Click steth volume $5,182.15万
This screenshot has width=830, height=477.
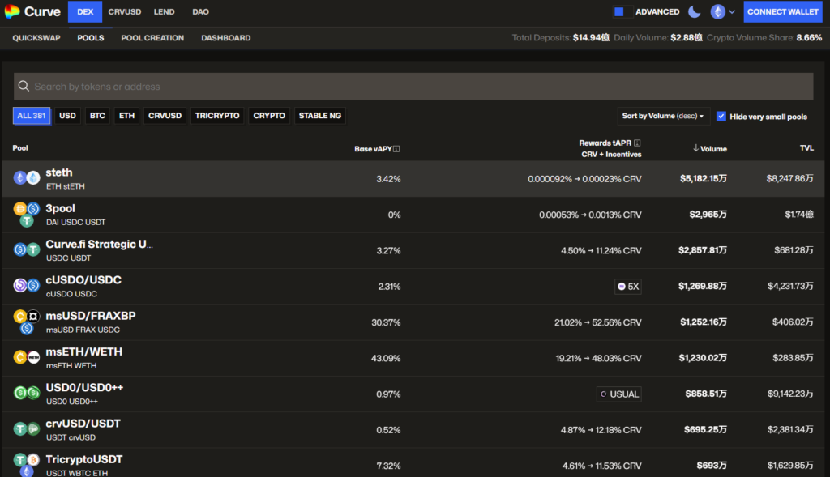click(x=703, y=179)
